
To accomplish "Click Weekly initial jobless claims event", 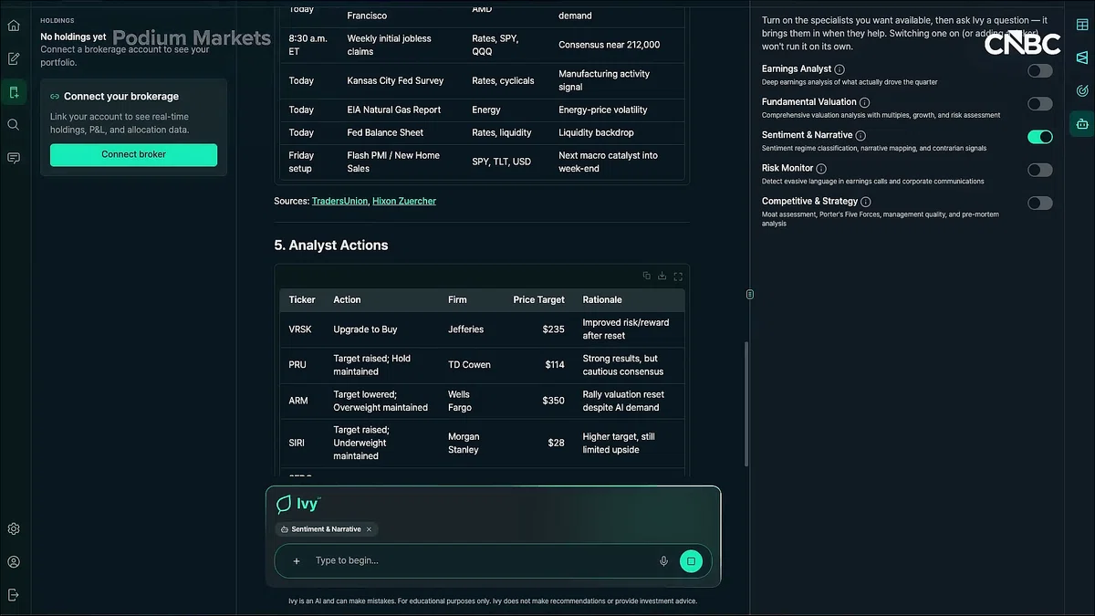I will pos(389,45).
